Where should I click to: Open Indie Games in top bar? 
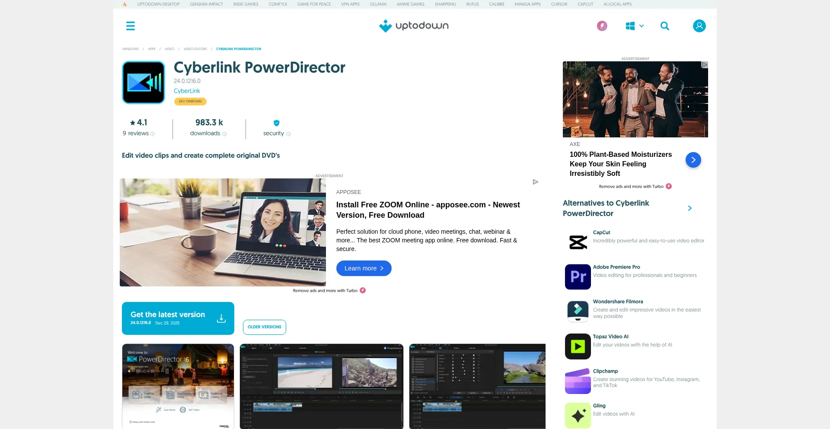point(246,4)
